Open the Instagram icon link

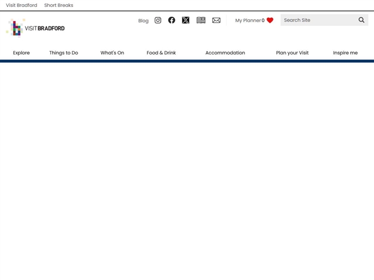(158, 20)
